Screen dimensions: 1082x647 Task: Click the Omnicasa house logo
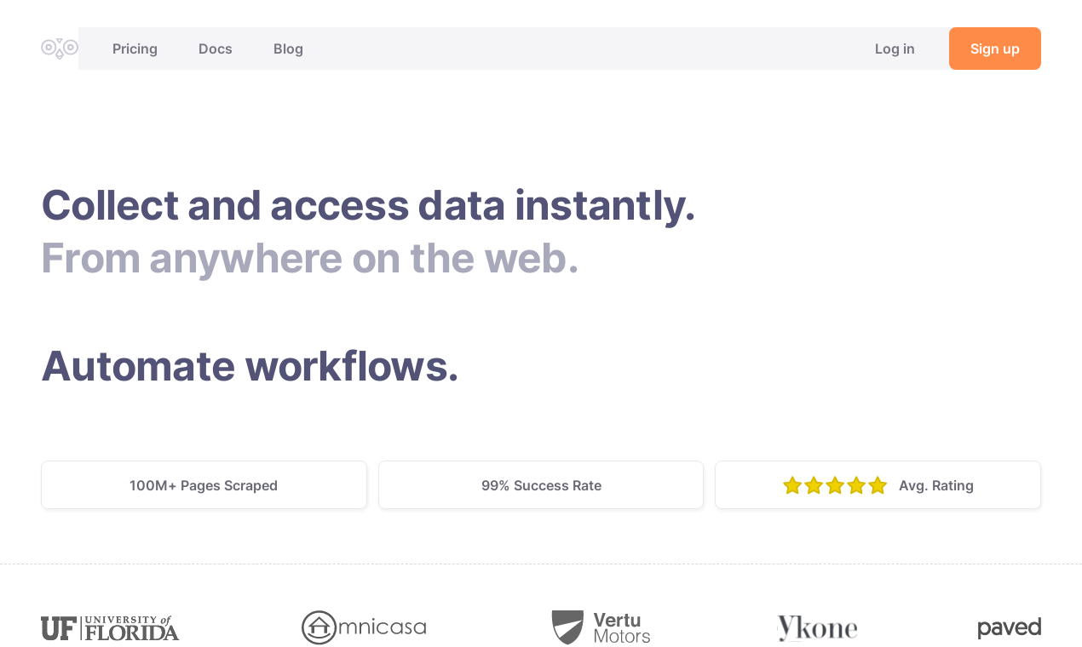coord(364,627)
